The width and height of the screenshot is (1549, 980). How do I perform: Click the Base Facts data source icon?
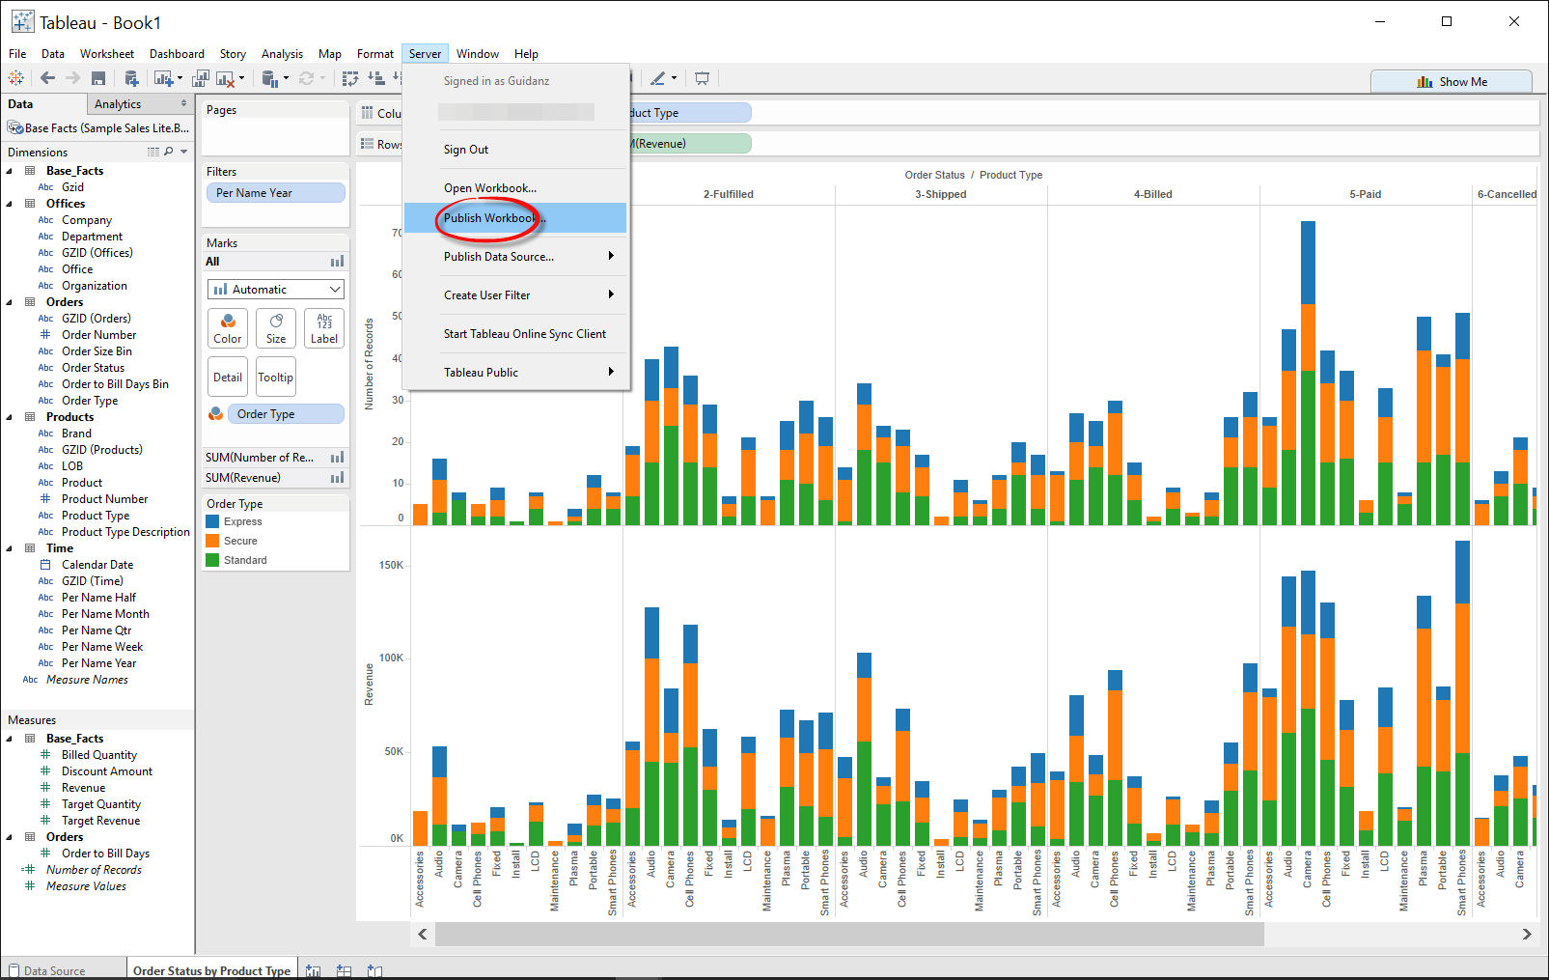coord(14,127)
